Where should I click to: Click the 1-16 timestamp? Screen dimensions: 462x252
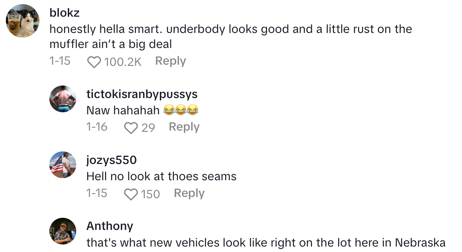97,127
